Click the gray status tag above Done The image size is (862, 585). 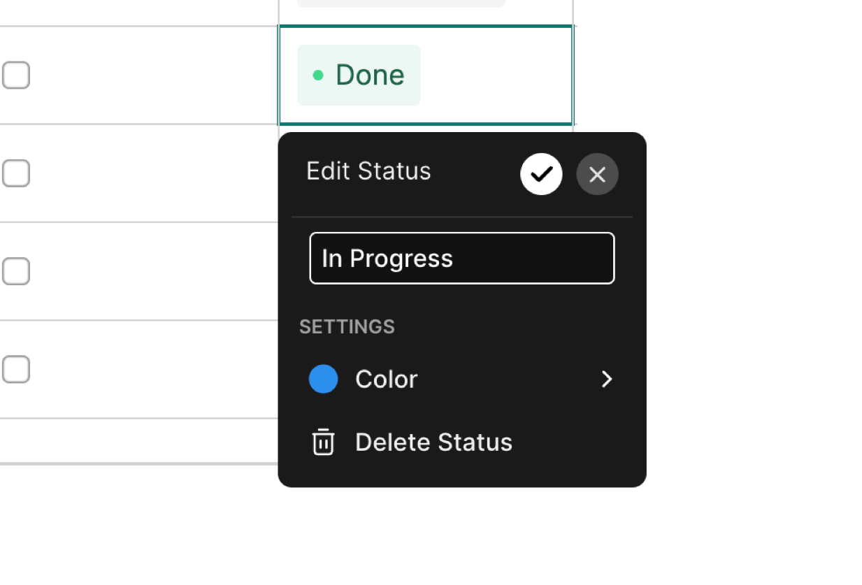401,3
